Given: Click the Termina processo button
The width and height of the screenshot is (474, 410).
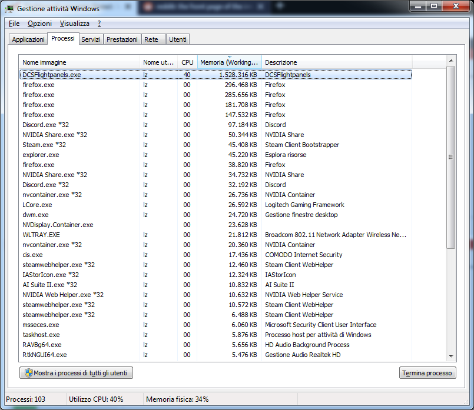Looking at the screenshot, I should click(x=427, y=373).
